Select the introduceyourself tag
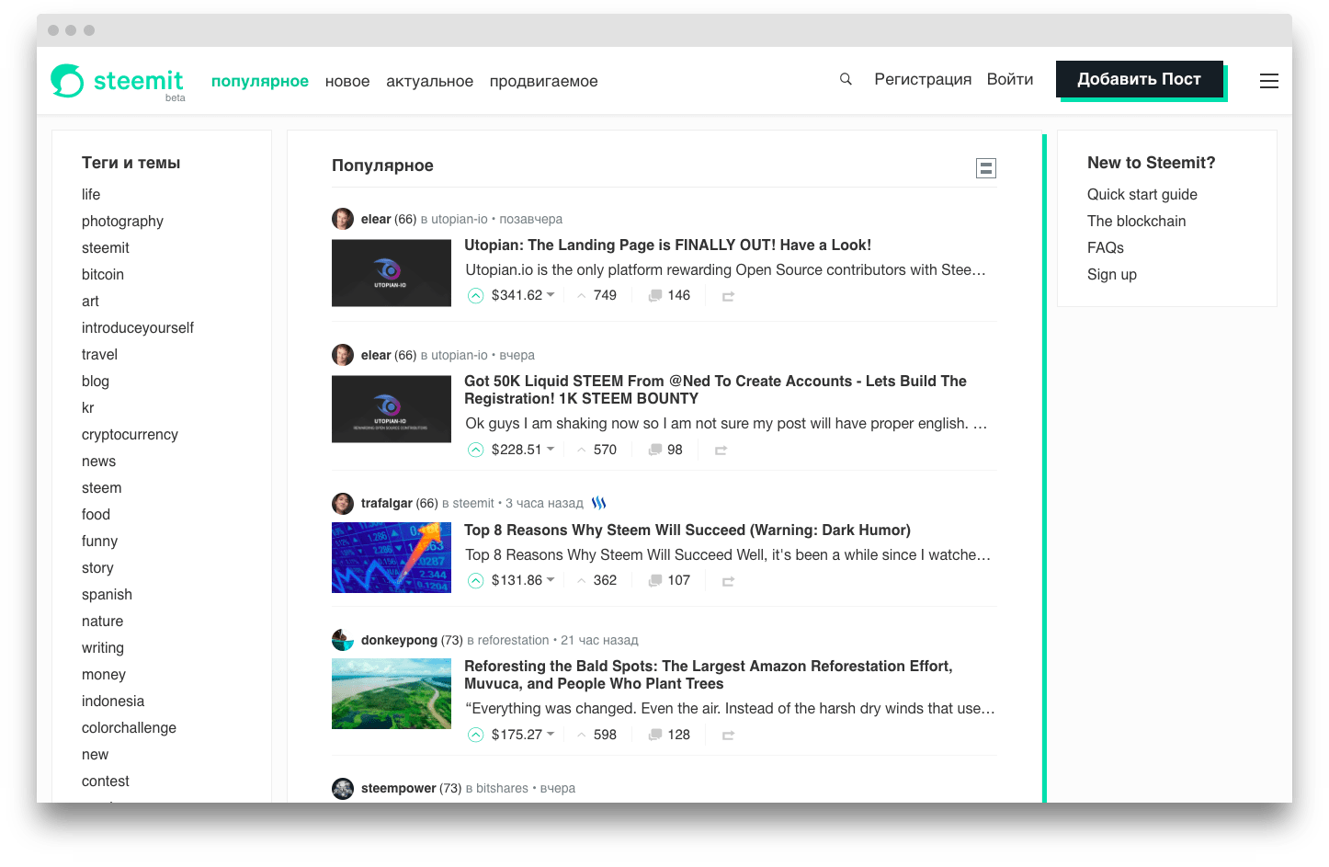The height and width of the screenshot is (867, 1329). [138, 327]
